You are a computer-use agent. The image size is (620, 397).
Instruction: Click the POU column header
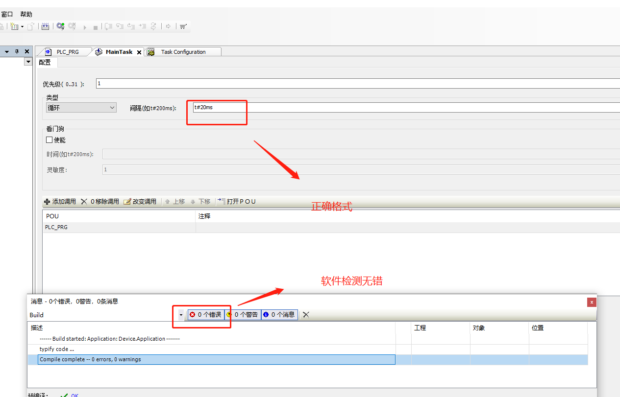point(119,216)
